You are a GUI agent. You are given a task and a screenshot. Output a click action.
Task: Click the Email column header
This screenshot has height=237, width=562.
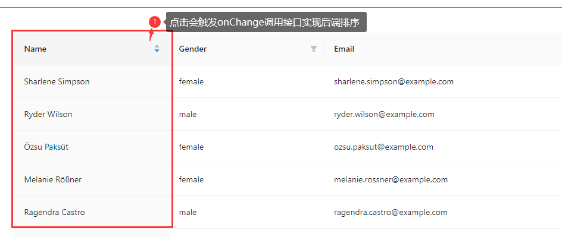point(443,49)
